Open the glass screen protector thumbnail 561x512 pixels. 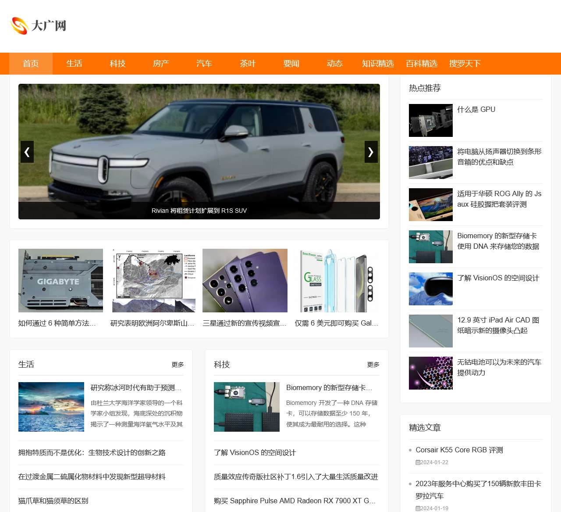tap(337, 280)
